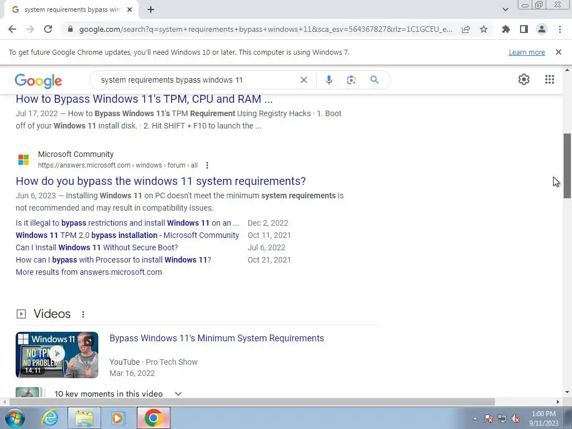The width and height of the screenshot is (572, 429).
Task: Open Is it illegal to bypass restrictions link
Action: pos(127,223)
